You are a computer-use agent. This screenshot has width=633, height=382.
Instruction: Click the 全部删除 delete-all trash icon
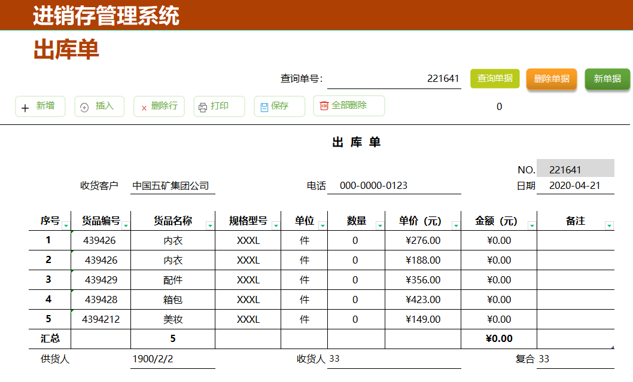(323, 106)
